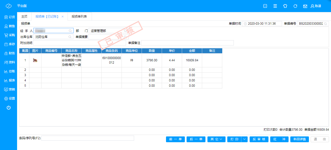Open the 报表 sidebar module
This screenshot has width=331, height=150.
coord(10,80)
